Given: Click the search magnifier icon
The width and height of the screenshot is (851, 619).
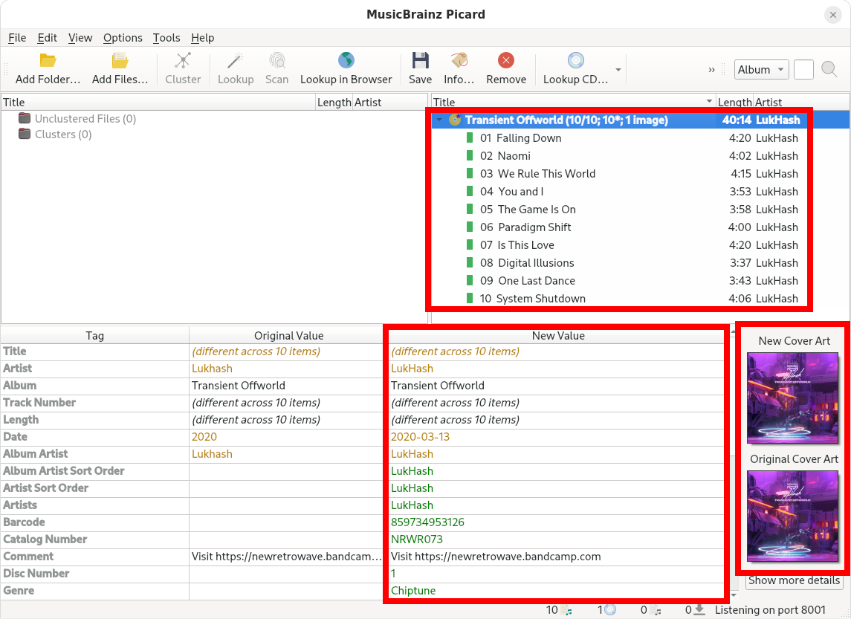Looking at the screenshot, I should (829, 70).
